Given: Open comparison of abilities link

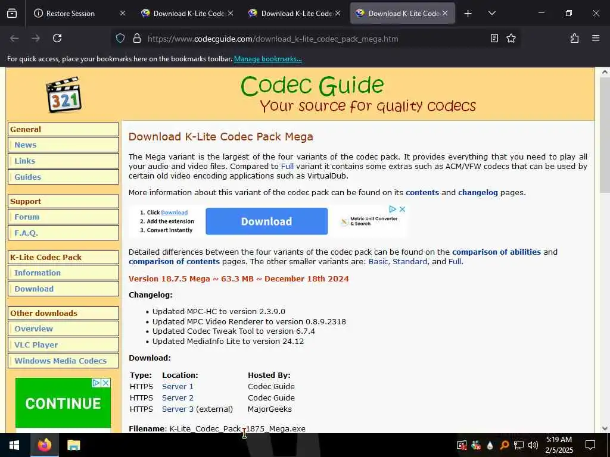Looking at the screenshot, I should pos(496,252).
